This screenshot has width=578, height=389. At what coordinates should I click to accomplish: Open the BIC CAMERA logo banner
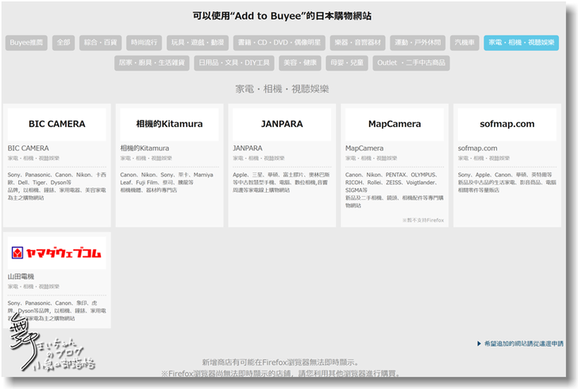pyautogui.click(x=56, y=125)
